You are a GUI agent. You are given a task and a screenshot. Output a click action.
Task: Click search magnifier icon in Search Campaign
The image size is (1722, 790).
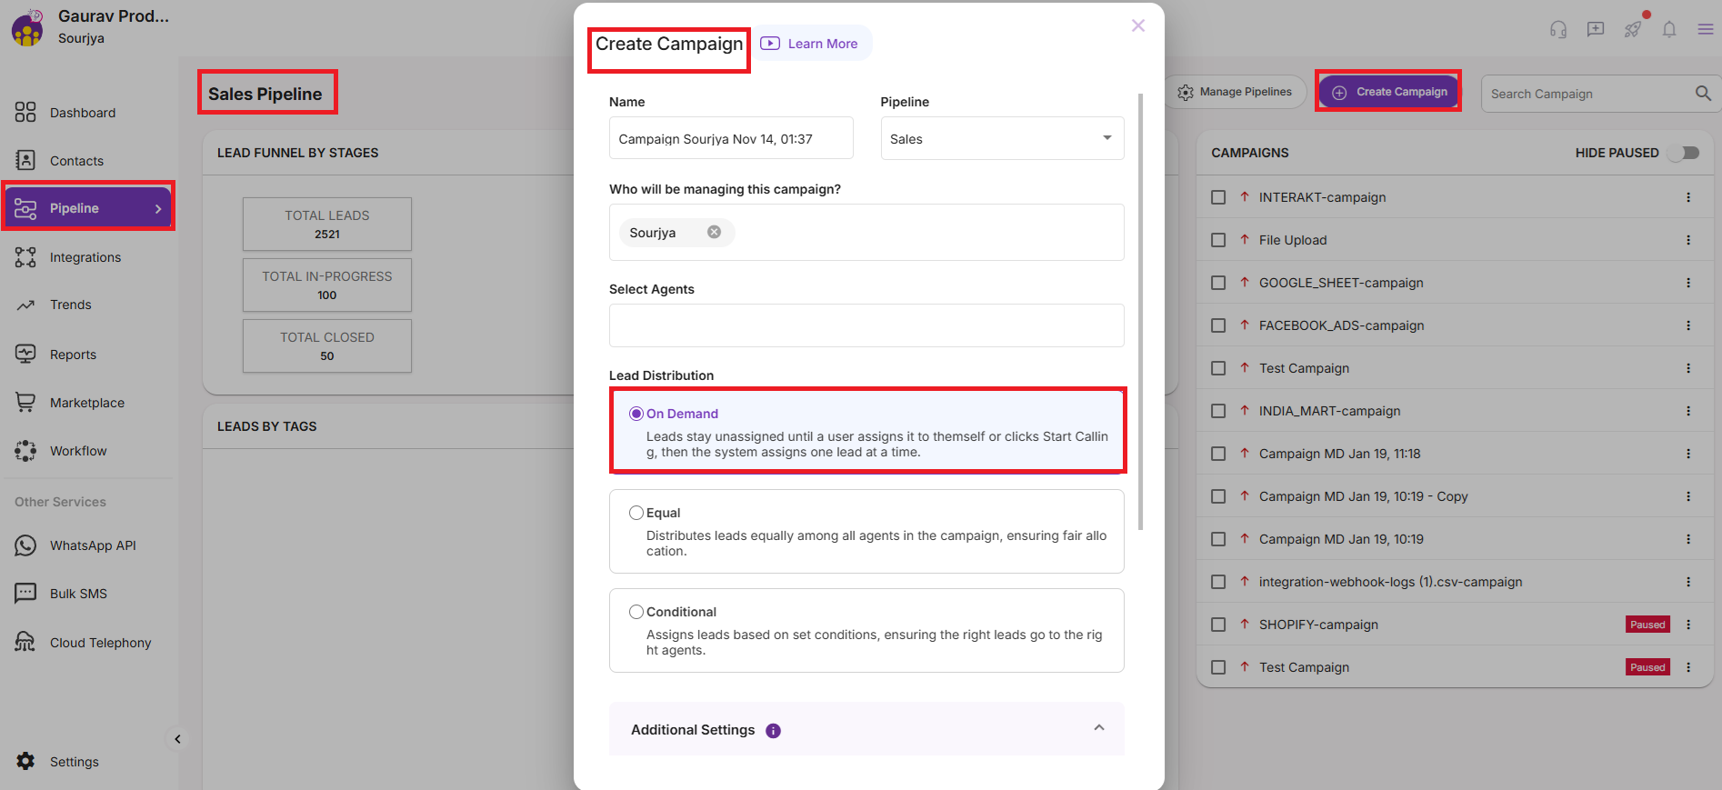coord(1703,94)
